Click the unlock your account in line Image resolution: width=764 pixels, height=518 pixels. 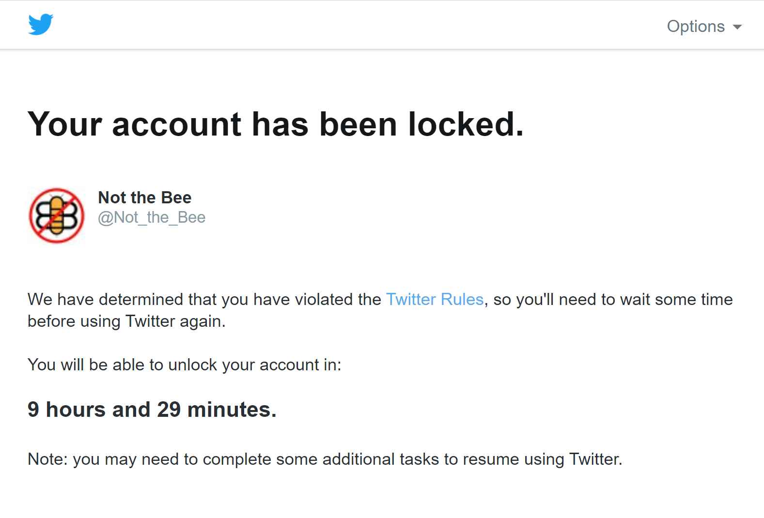point(184,365)
